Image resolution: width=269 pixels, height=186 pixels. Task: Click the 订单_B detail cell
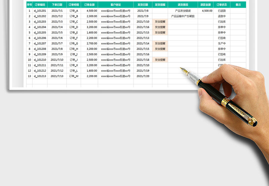[x=74, y=16]
